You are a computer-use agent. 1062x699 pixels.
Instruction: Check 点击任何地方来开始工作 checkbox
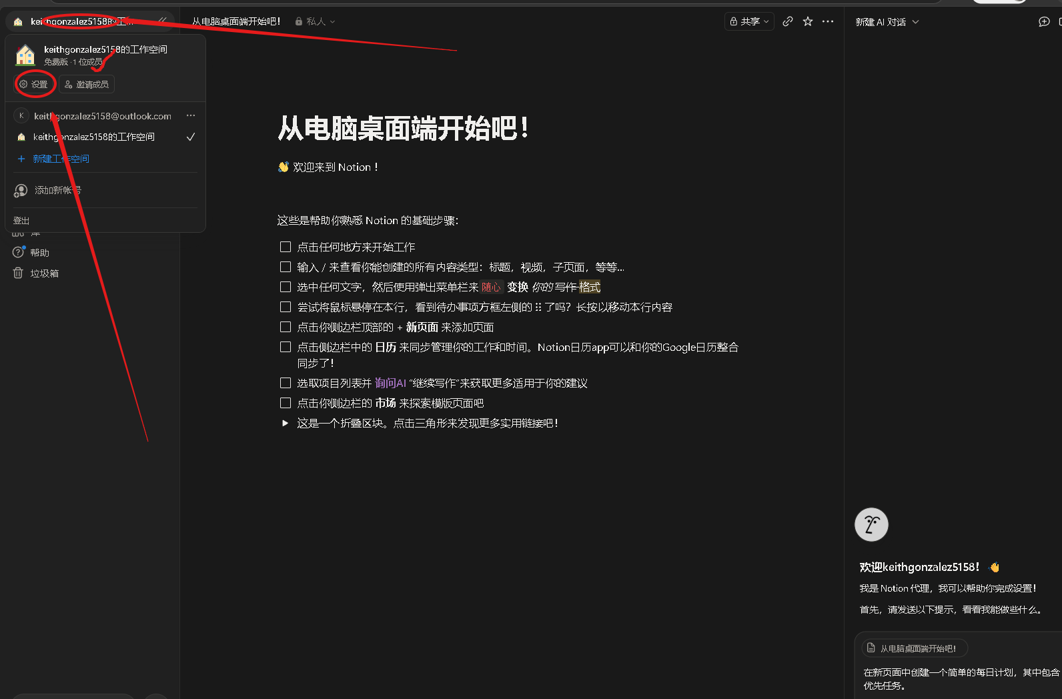click(286, 247)
